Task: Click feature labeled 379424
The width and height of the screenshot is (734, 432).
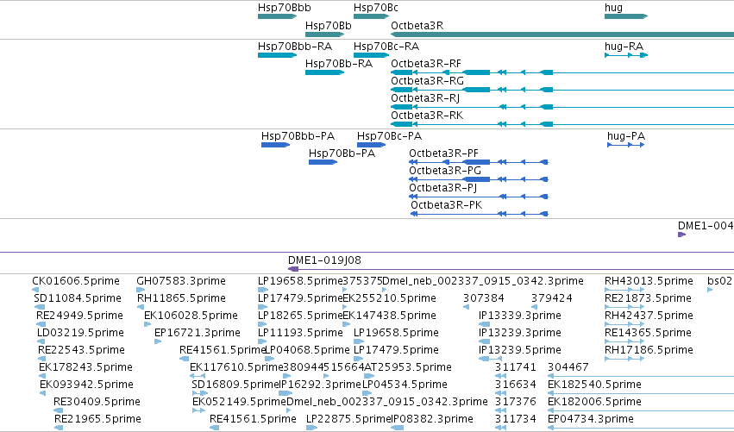Action: 552,298
